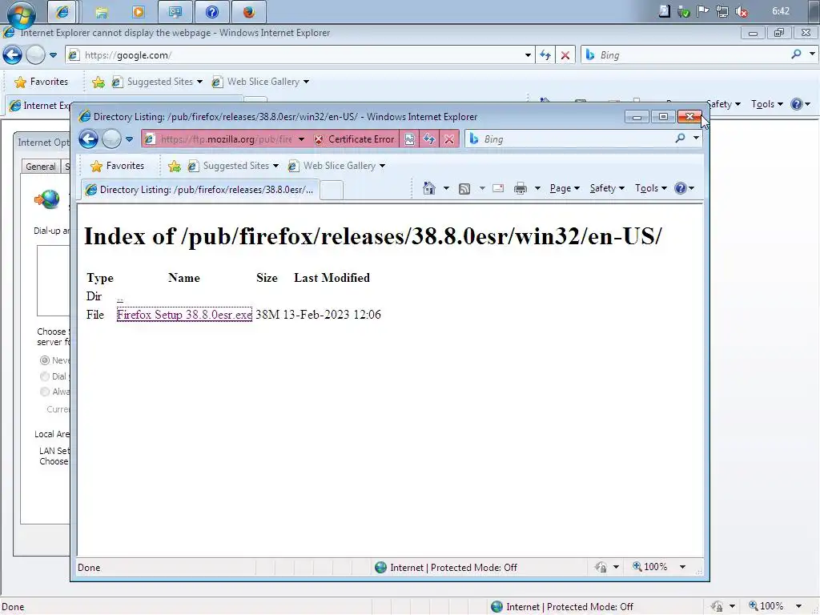Click the parent directory '..' link
This screenshot has height=615, width=820.
click(x=120, y=298)
